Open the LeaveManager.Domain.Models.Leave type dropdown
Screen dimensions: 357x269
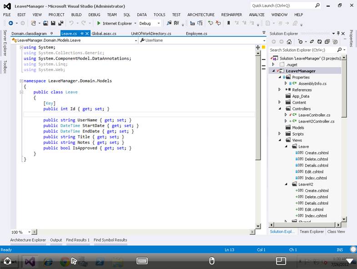136,41
